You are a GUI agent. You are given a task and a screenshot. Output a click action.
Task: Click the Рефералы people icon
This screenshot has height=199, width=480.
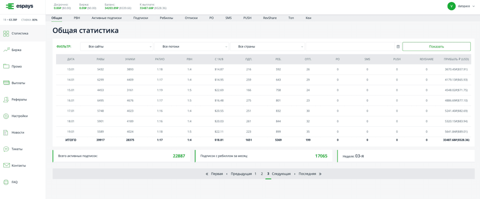click(6, 99)
